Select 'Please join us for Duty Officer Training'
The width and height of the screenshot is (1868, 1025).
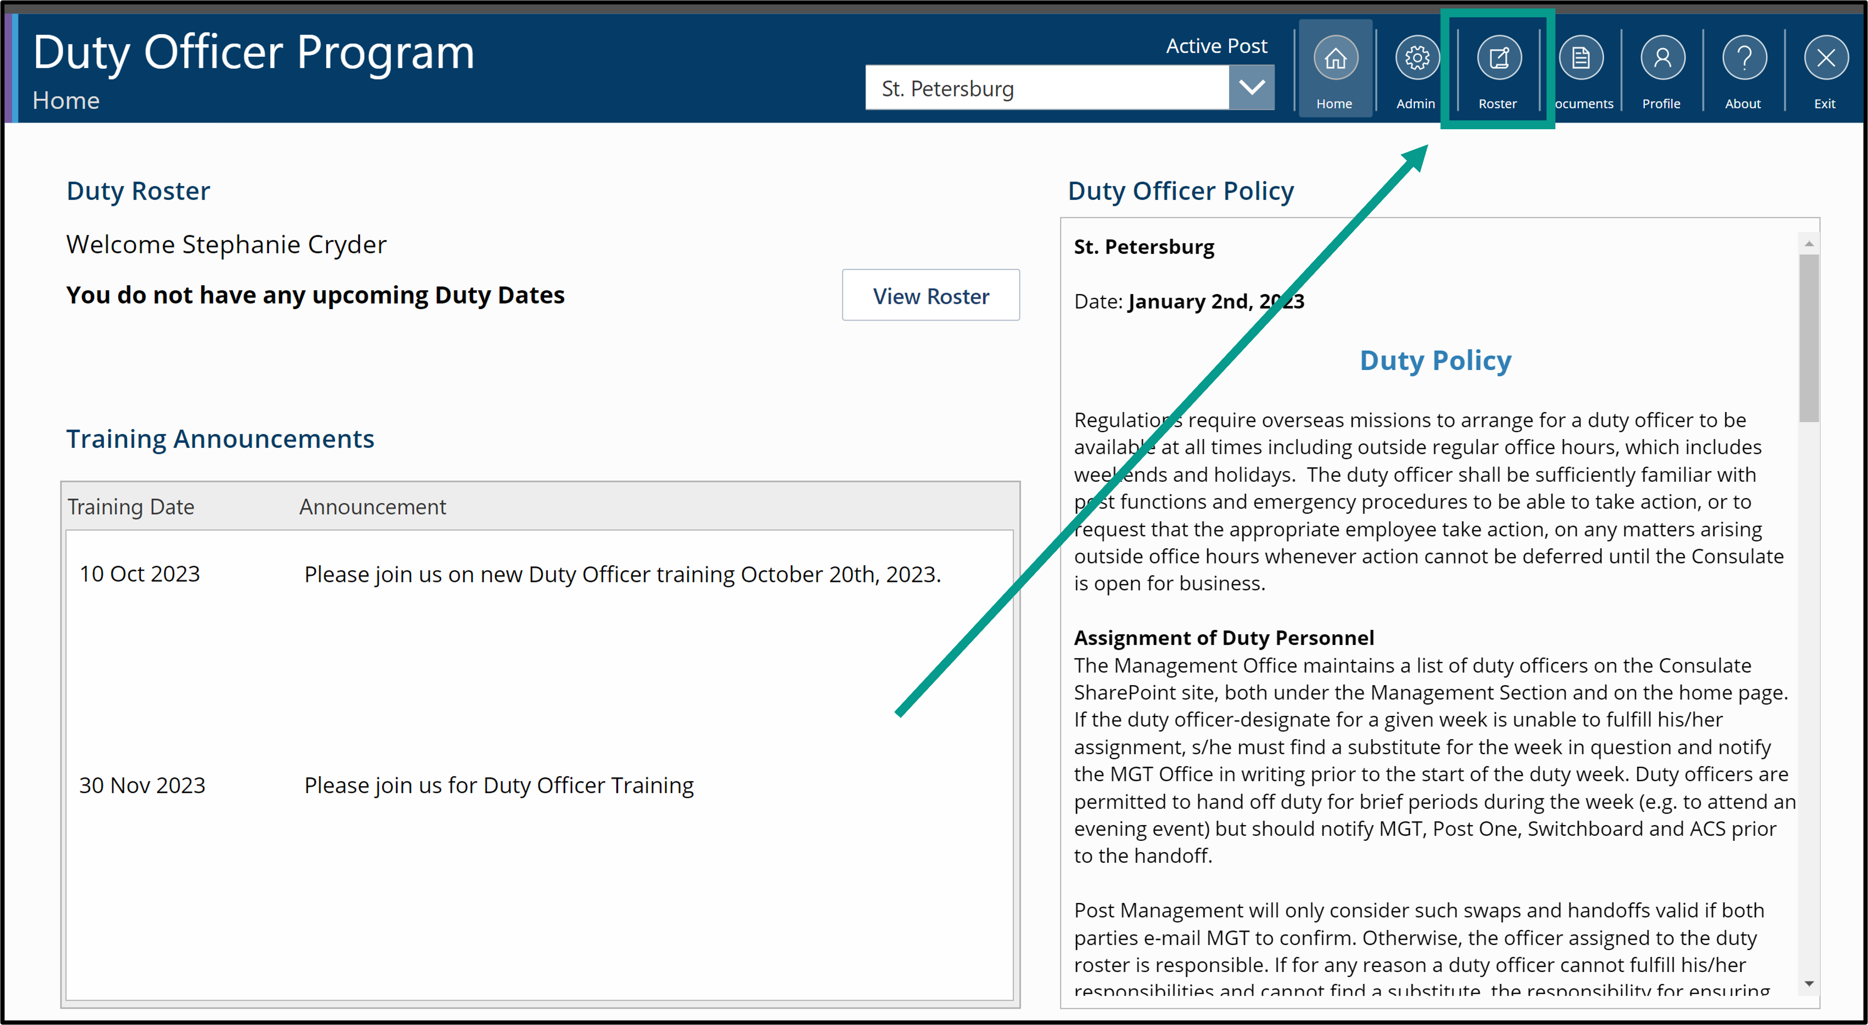click(499, 785)
